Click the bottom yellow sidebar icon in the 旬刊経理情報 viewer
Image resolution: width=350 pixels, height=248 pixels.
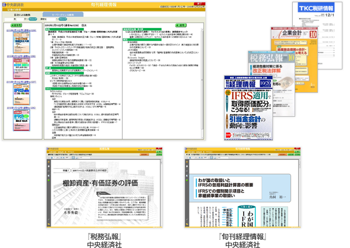pos(187,224)
